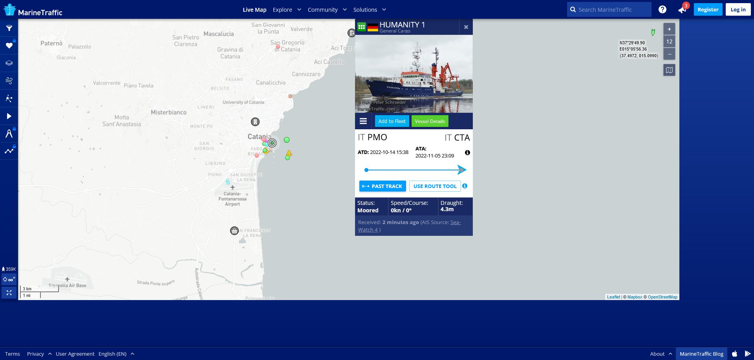Click the voyage progress arrow line

(x=415, y=170)
